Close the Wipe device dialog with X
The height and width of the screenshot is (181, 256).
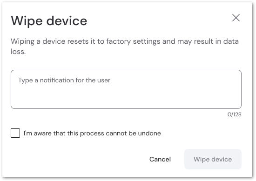236,18
